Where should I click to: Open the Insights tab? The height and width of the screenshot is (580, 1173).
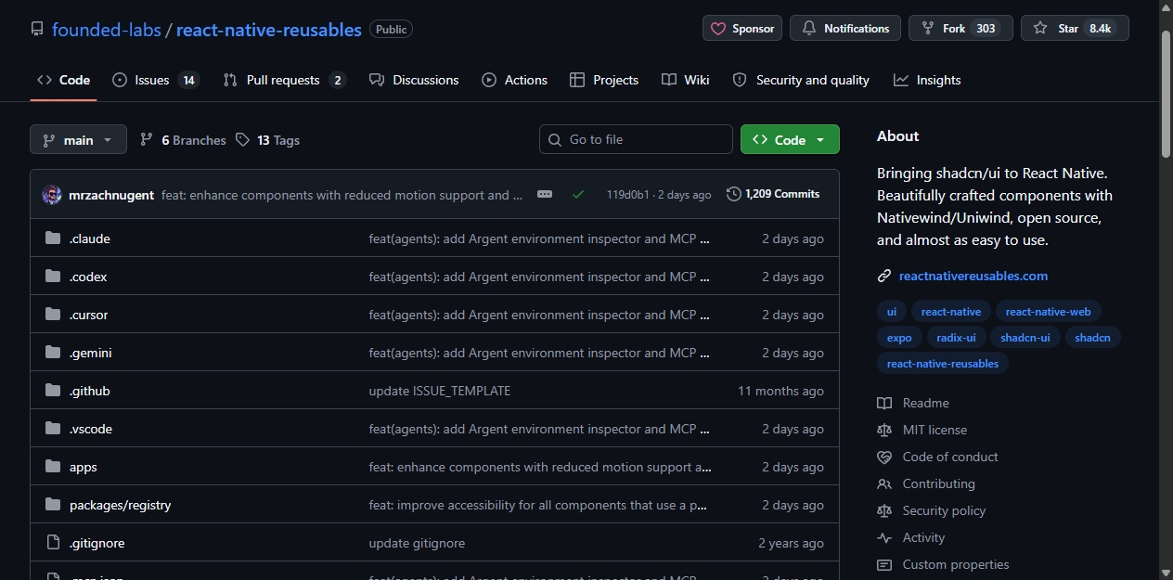927,80
